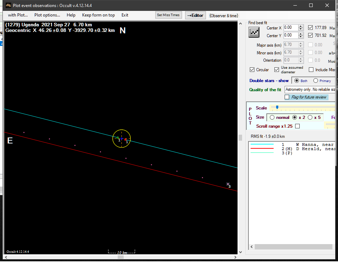
Task: Click into the Center Y value field
Action: (291, 35)
